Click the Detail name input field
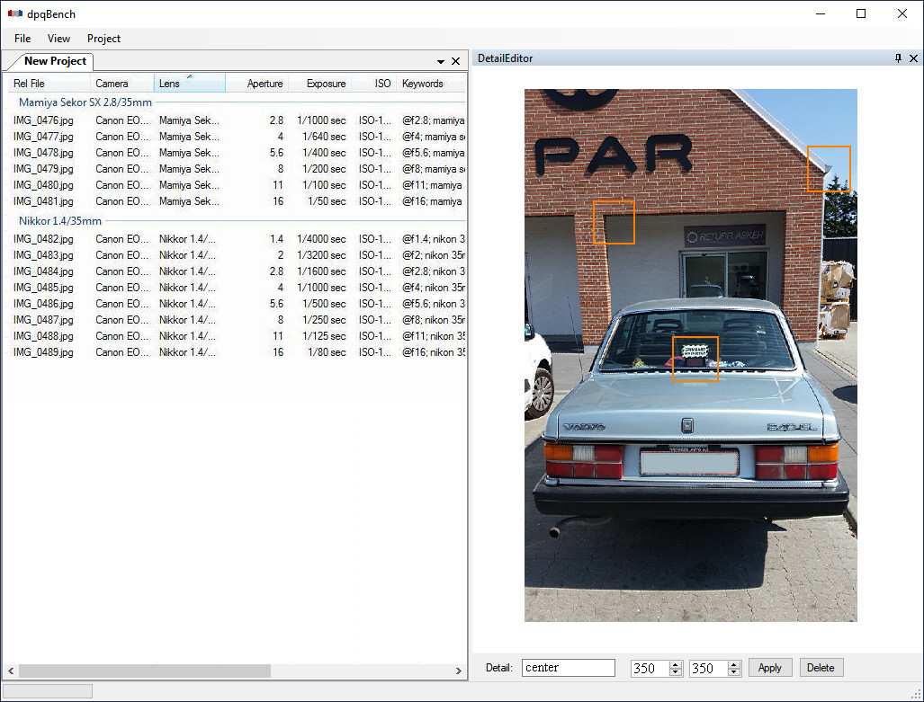Image resolution: width=924 pixels, height=702 pixels. point(568,668)
